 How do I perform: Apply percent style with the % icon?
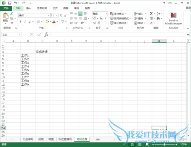click(x=101, y=19)
